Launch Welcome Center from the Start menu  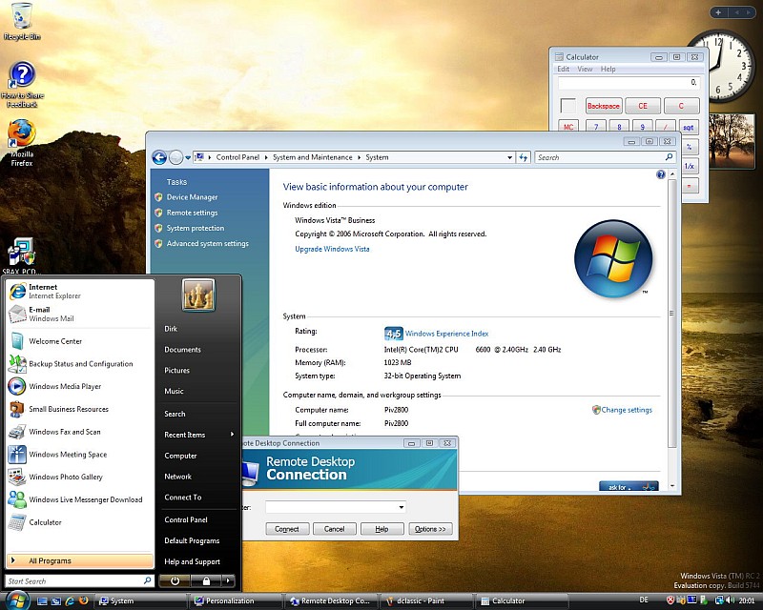point(81,341)
